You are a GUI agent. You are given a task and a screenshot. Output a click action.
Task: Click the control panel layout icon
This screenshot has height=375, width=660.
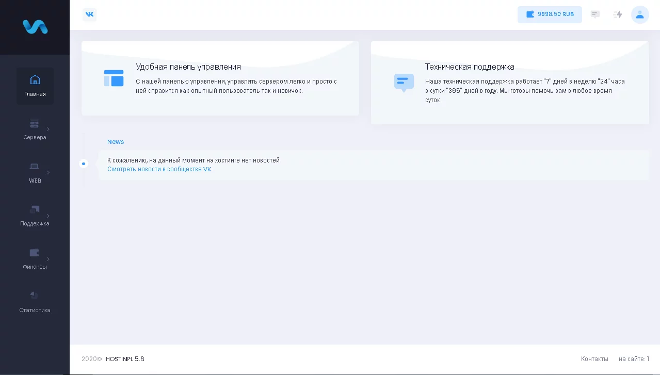(x=114, y=78)
